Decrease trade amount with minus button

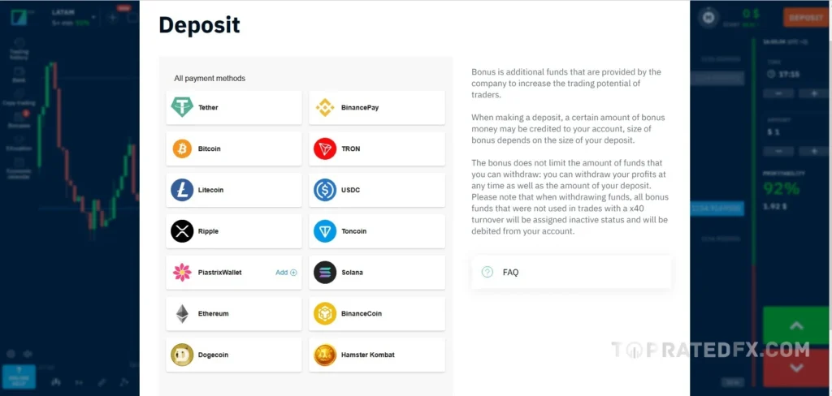(x=778, y=151)
